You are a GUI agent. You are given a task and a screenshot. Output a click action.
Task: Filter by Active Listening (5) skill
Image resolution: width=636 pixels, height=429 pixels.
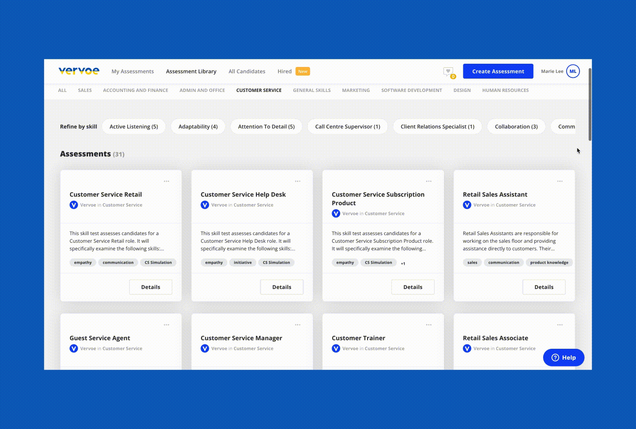tap(134, 127)
